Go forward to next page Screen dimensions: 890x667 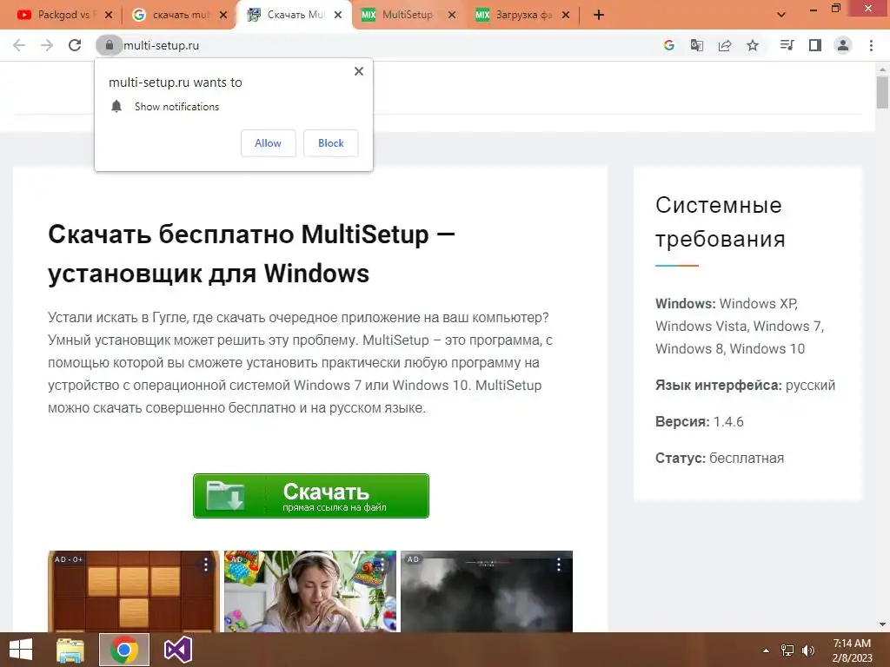click(47, 45)
